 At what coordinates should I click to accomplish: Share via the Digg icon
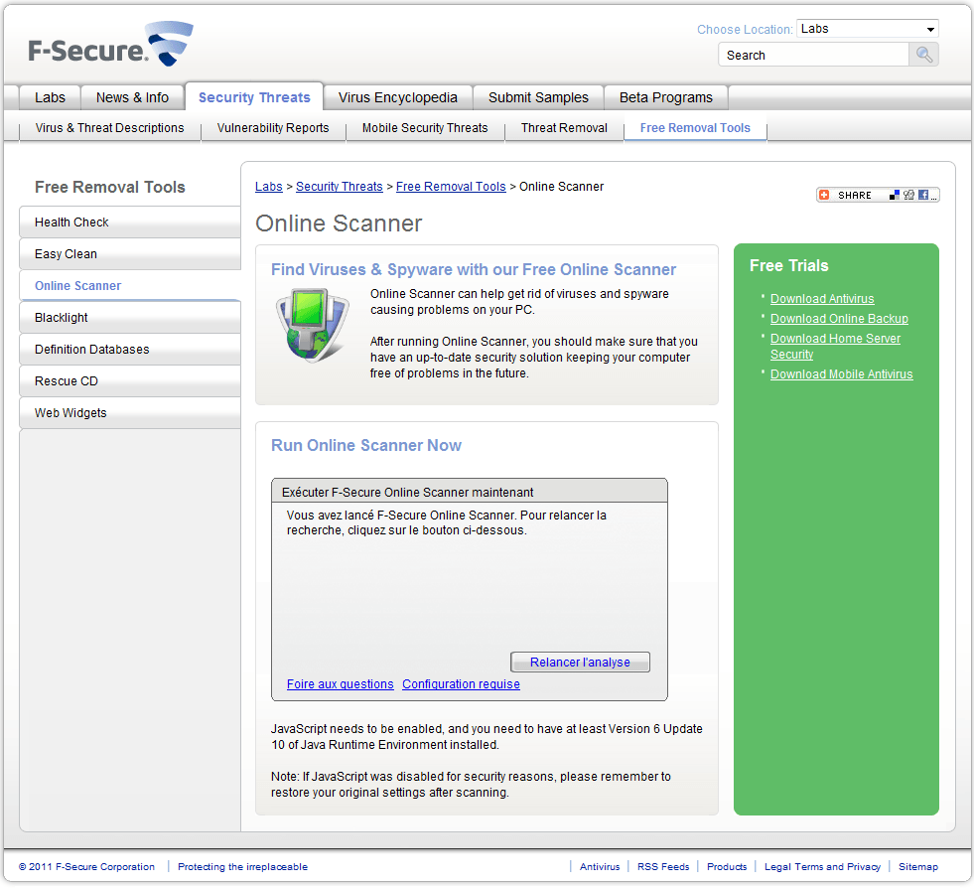908,195
